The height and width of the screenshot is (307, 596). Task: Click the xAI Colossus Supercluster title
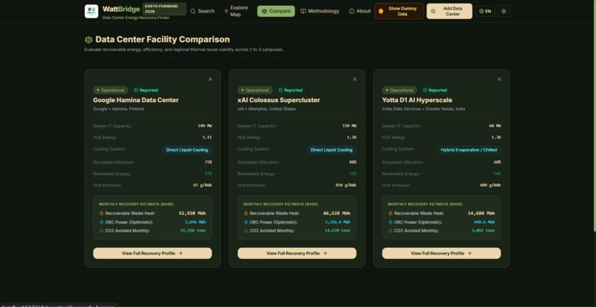pyautogui.click(x=279, y=100)
